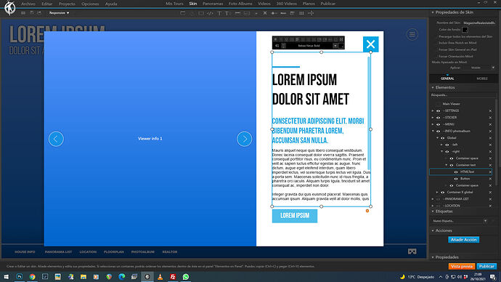Toggle visibility of Global container
Screen dimensions: 501x282
(x=442, y=138)
